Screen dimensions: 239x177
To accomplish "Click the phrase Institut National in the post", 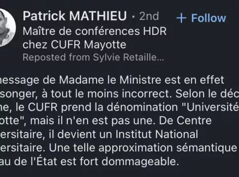I will click(157, 134).
